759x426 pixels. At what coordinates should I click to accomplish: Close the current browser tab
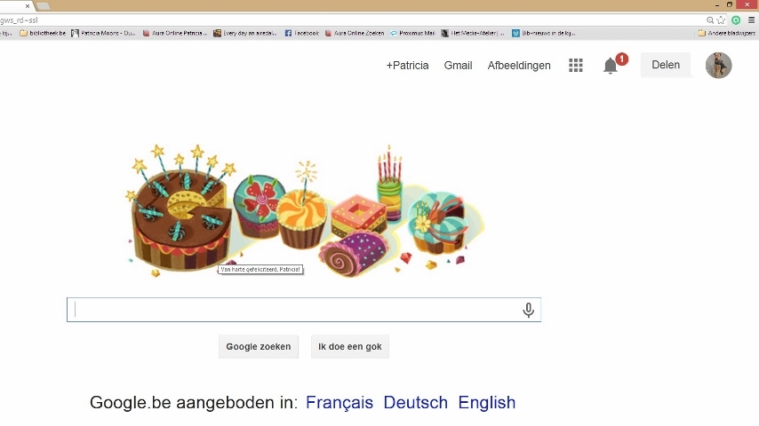point(28,6)
